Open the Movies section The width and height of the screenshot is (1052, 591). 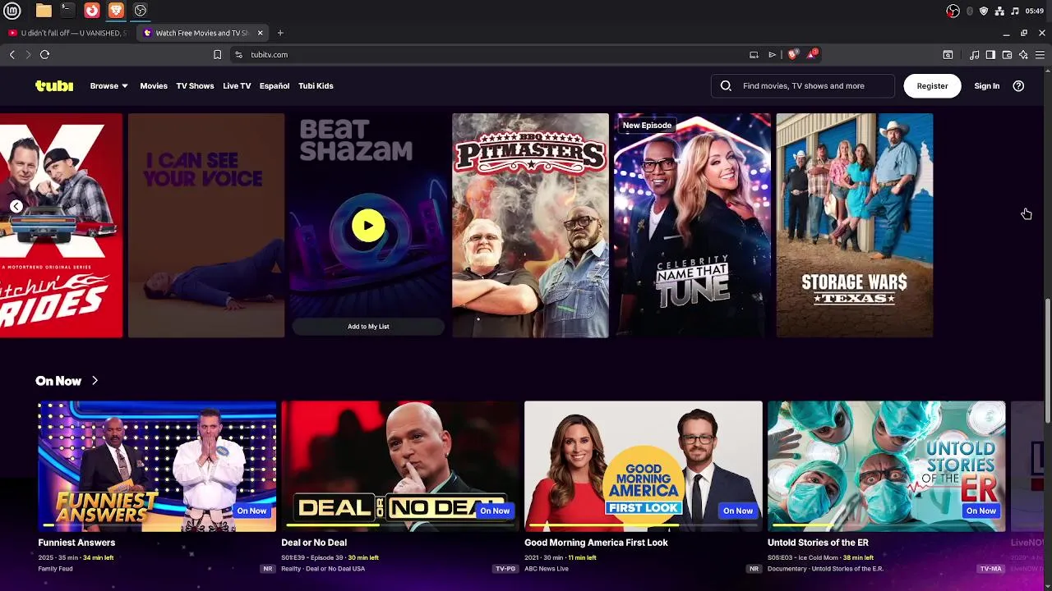154,85
